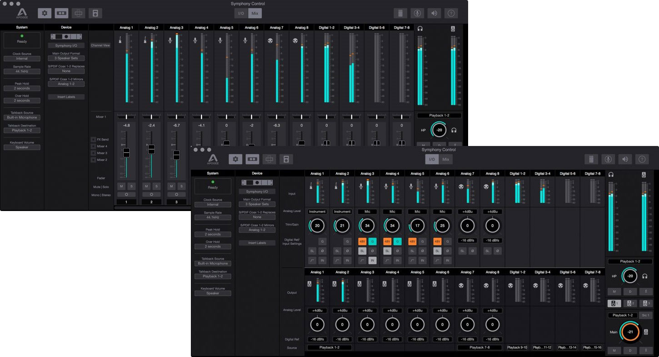Screen dimensions: 659x357
Task: Click the Analog 1 Trim/Gain knob
Action: tap(317, 226)
